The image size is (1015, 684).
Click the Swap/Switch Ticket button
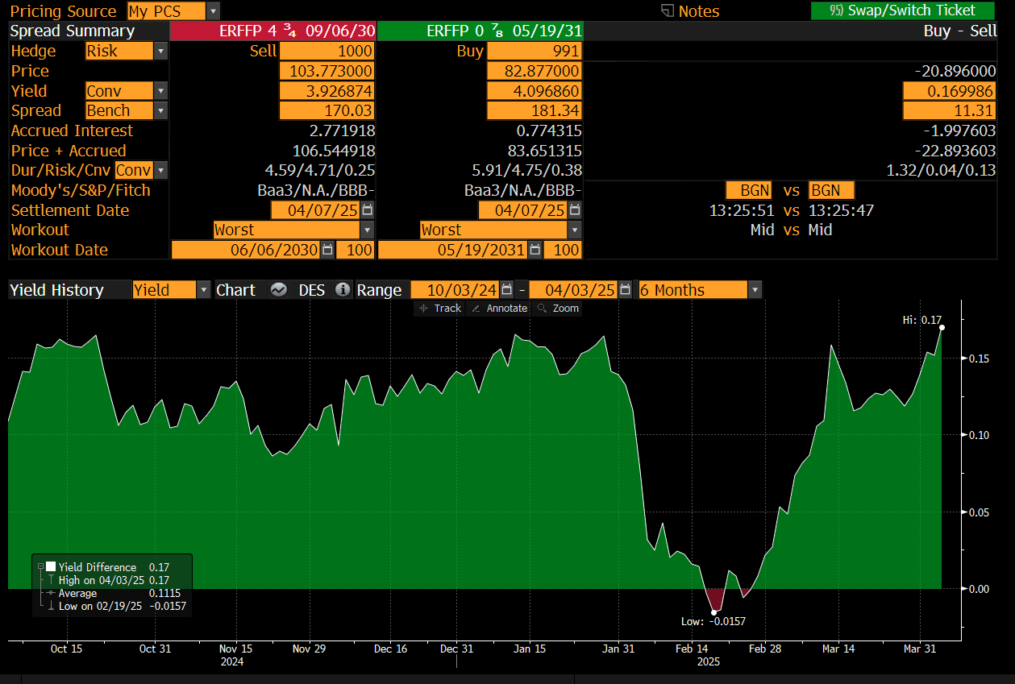click(x=903, y=10)
